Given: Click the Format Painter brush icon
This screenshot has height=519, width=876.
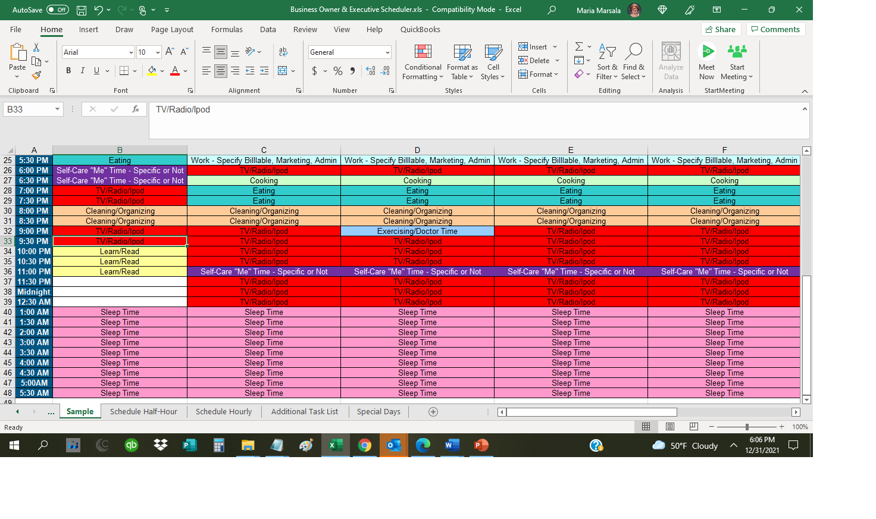Looking at the screenshot, I should [x=36, y=76].
